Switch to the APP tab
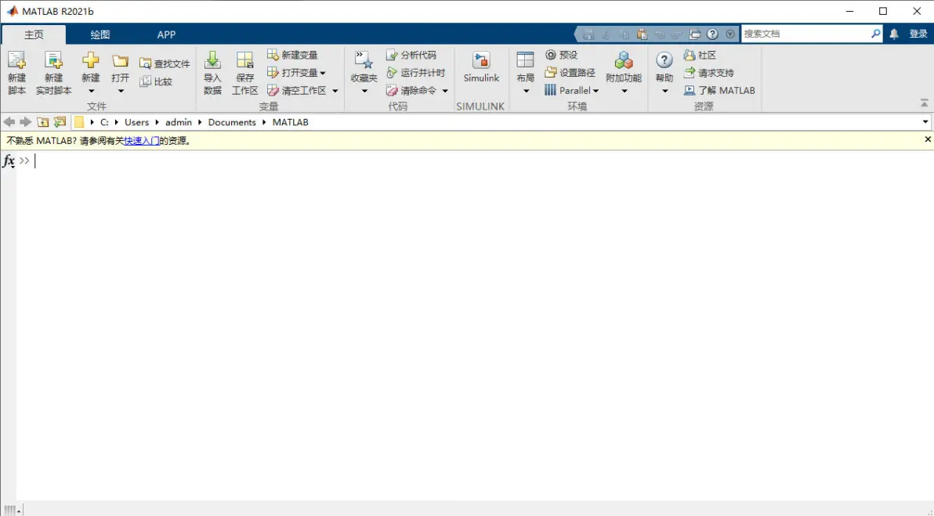Screen dimensions: 934x516 click(x=166, y=34)
